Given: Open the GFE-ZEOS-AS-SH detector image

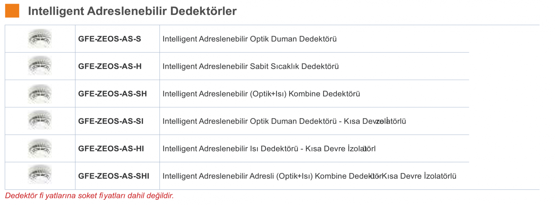Looking at the screenshot, I should pyautogui.click(x=40, y=93).
